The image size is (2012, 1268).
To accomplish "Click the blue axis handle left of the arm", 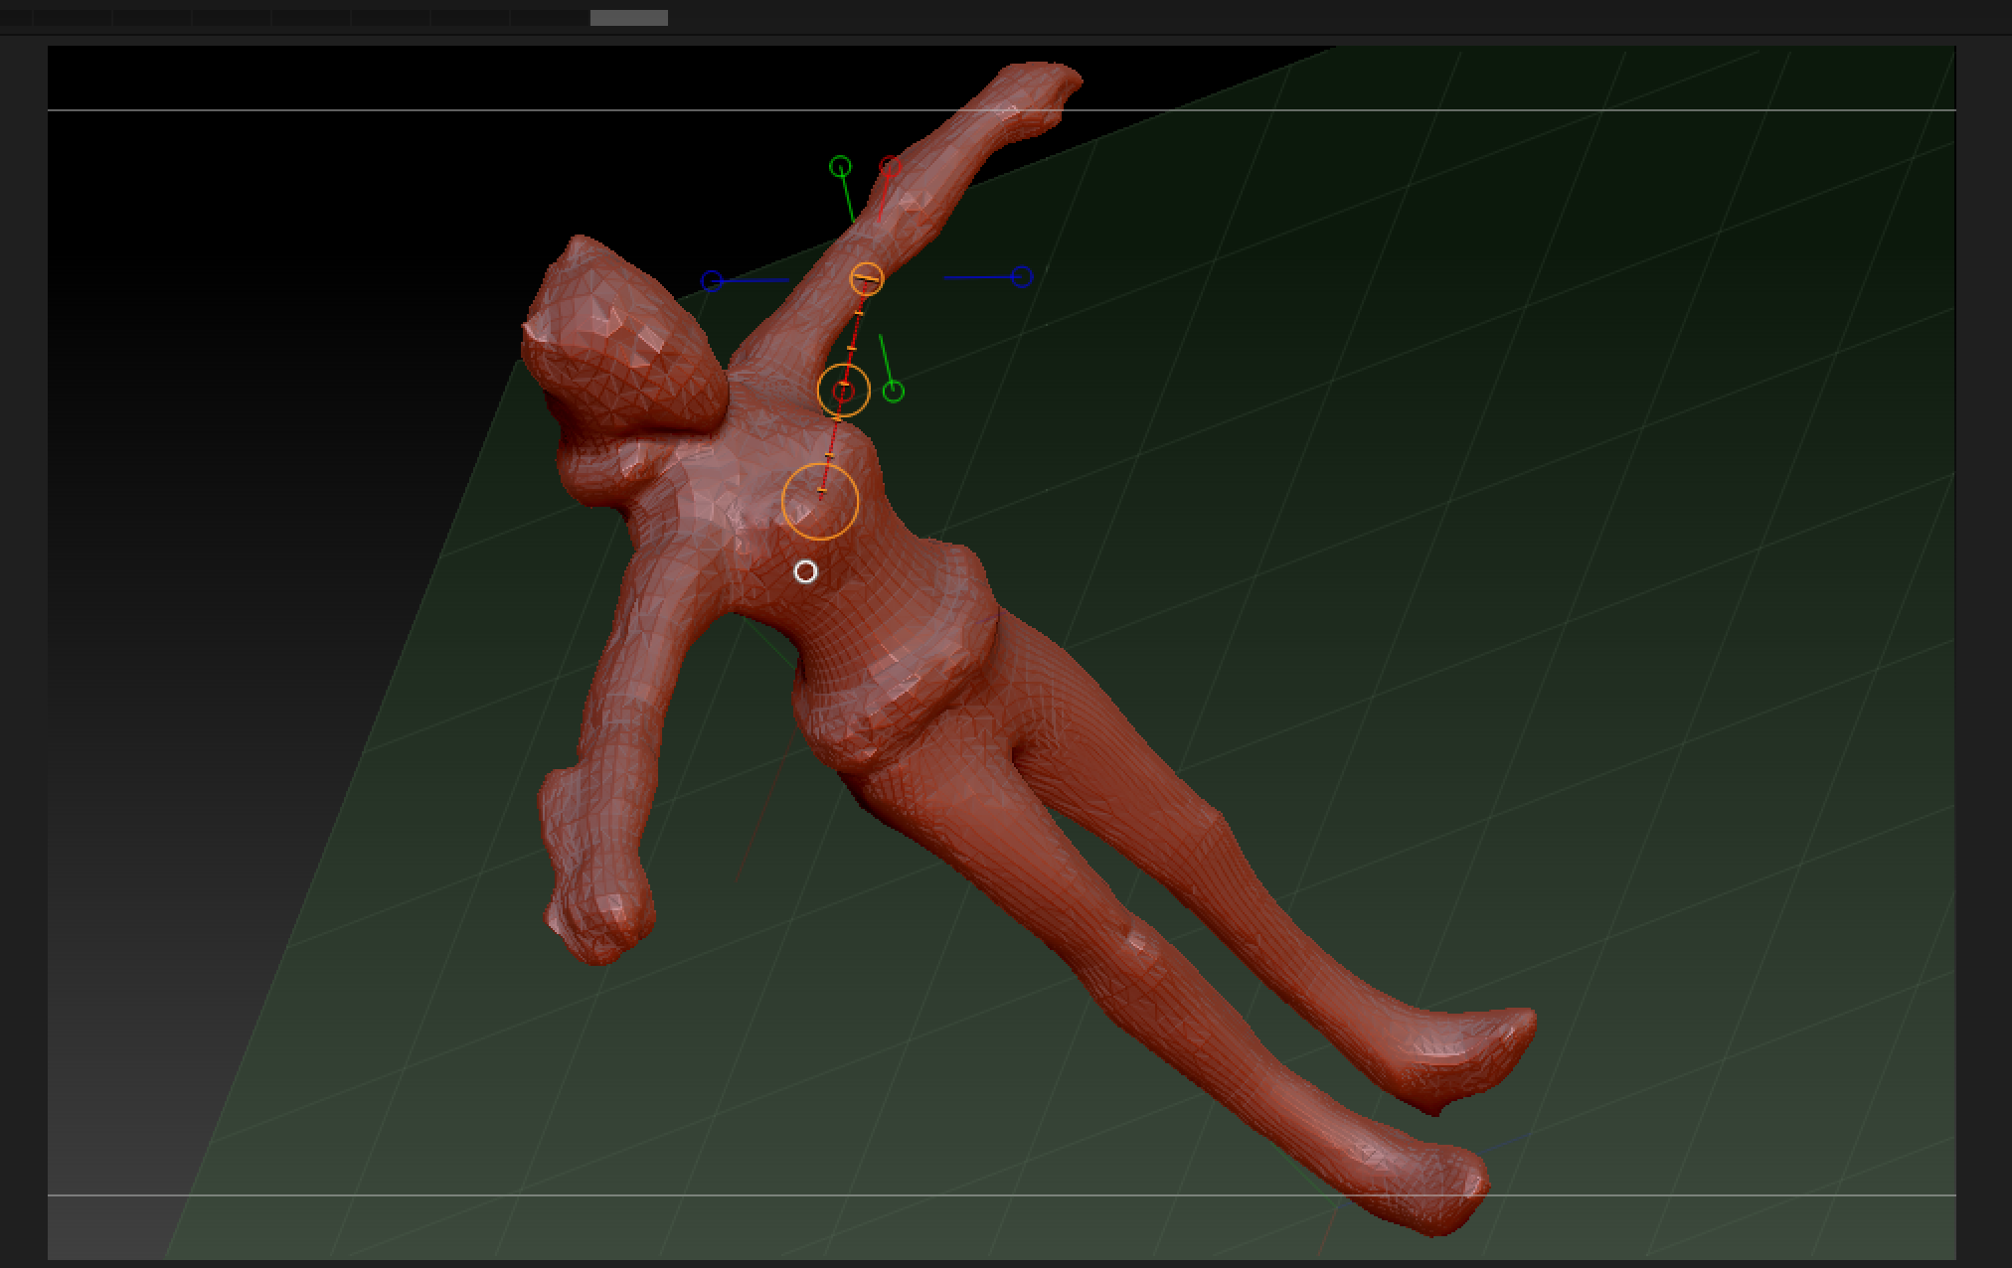I will 712,281.
